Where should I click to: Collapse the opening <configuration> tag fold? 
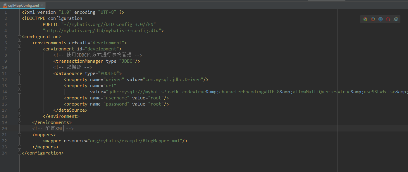coord(19,37)
